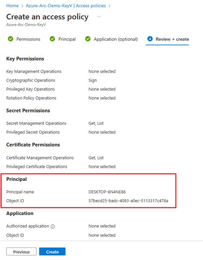This screenshot has width=203, height=260.
Task: Click the chevron after Home breadcrumb
Action: point(22,6)
